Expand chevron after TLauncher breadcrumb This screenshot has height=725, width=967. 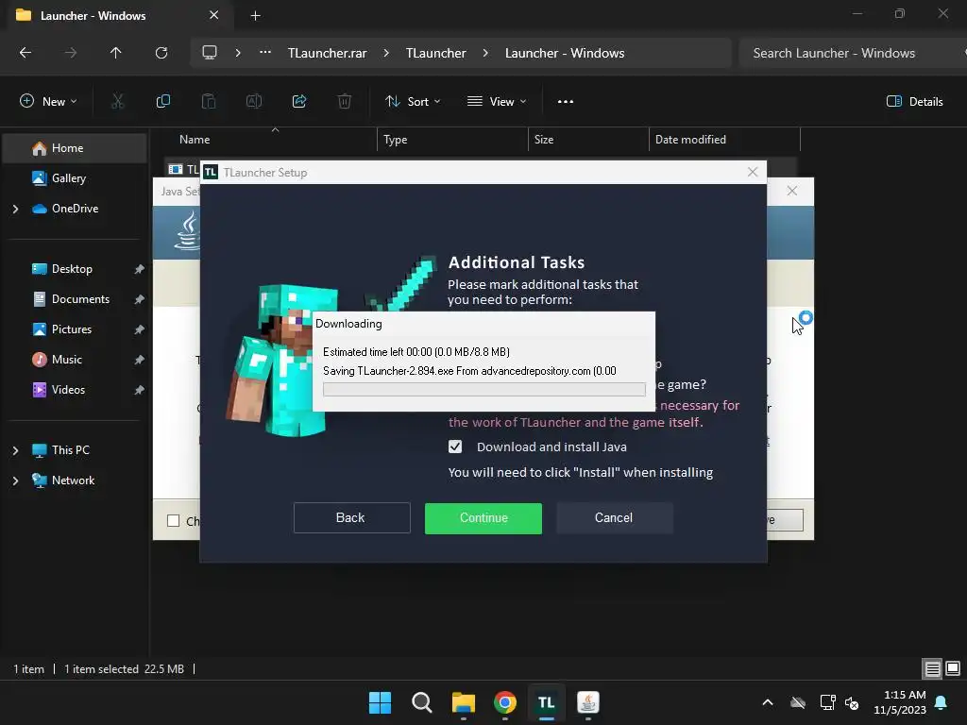click(x=486, y=53)
